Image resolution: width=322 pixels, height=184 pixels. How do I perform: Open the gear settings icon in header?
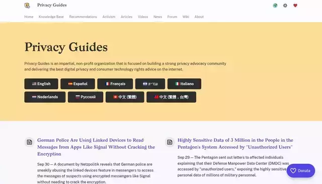(285, 6)
